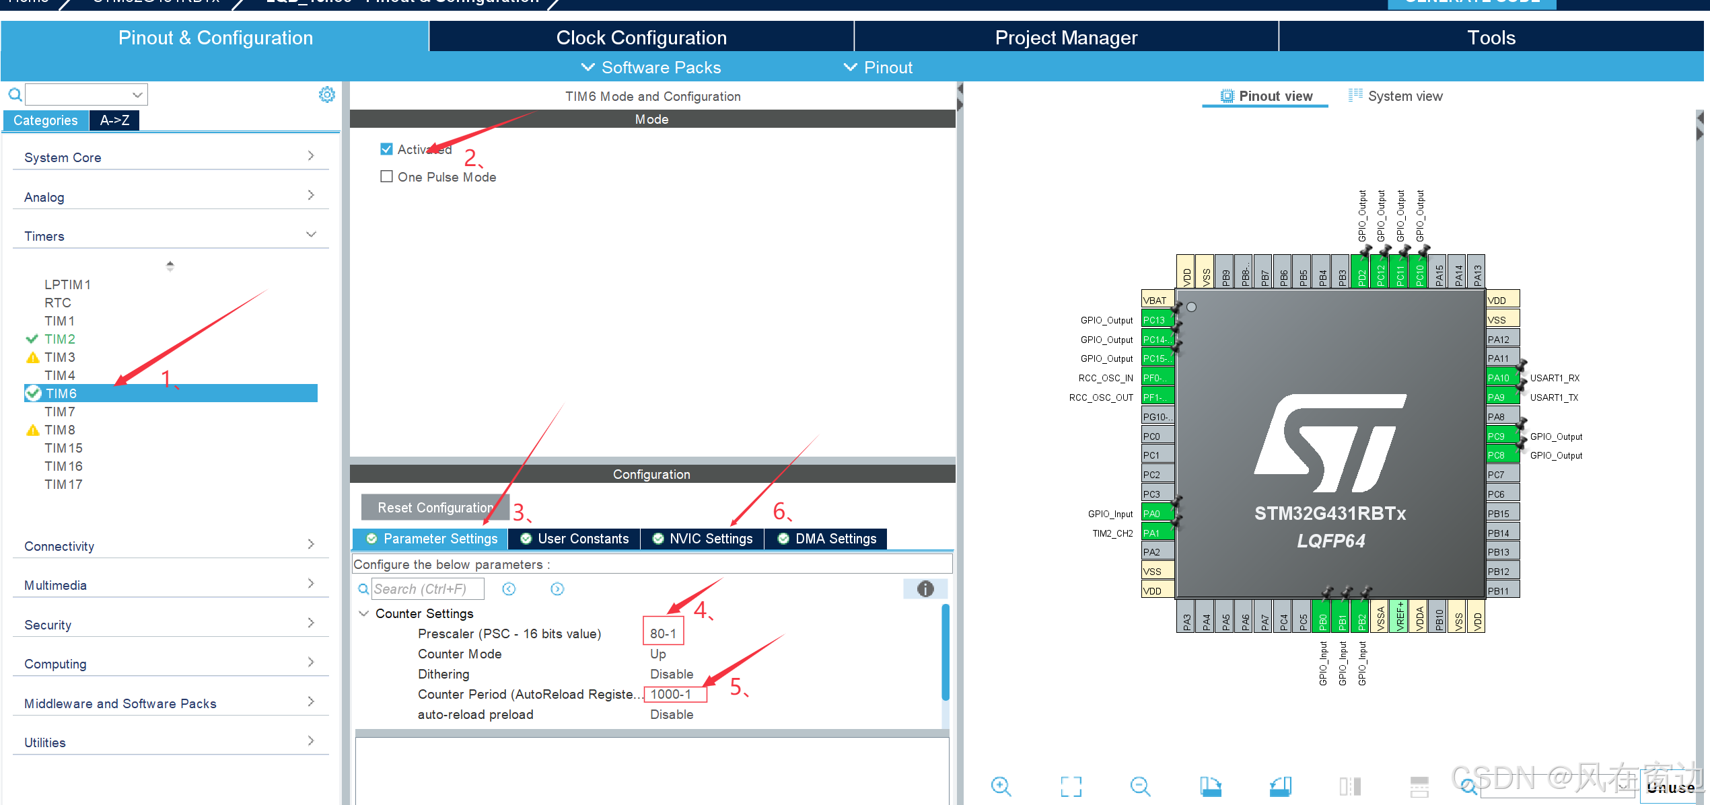This screenshot has width=1710, height=805.
Task: Collapse the Counter Settings group
Action: [364, 613]
